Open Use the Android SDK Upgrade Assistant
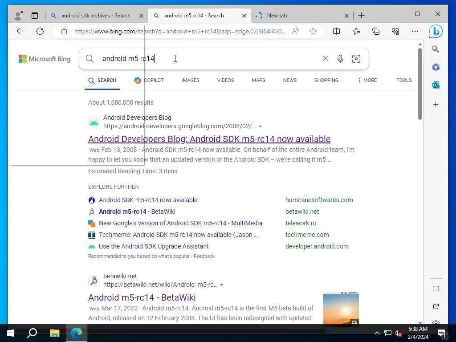456x342 pixels. [154, 246]
